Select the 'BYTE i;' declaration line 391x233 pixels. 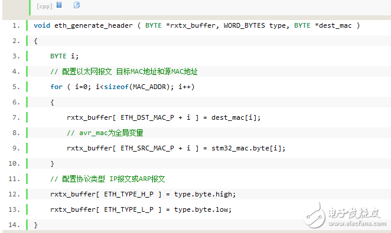(64, 56)
